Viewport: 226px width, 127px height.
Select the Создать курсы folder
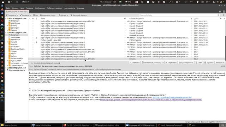pos(17,65)
